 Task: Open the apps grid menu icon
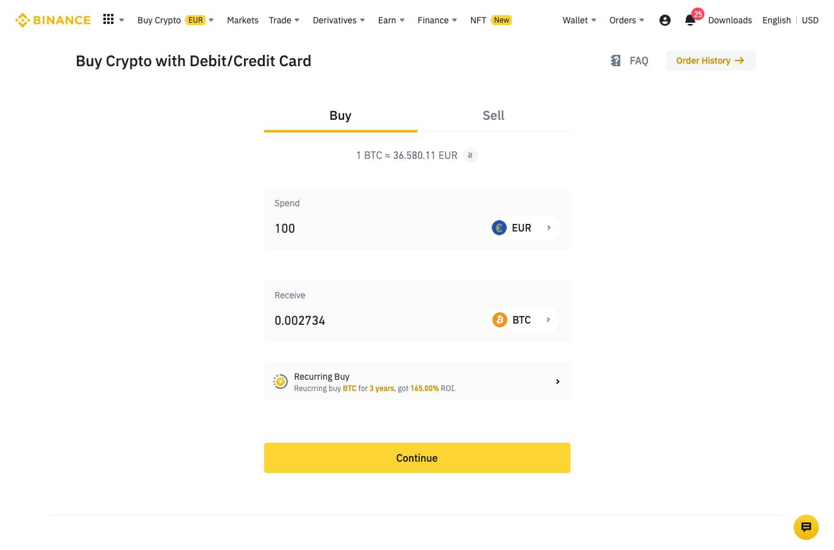[108, 20]
